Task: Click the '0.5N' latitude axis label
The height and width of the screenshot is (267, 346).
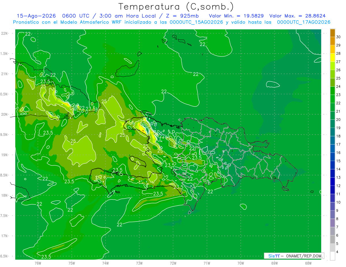Action: 4,94
